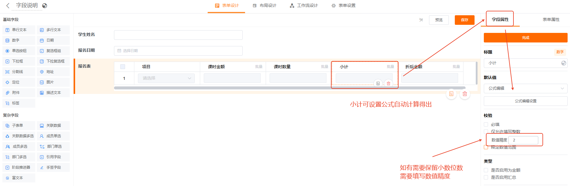This screenshot has height=186, width=570.
Task: Copy the 报名表 subform with round copy icon
Action: click(x=451, y=94)
